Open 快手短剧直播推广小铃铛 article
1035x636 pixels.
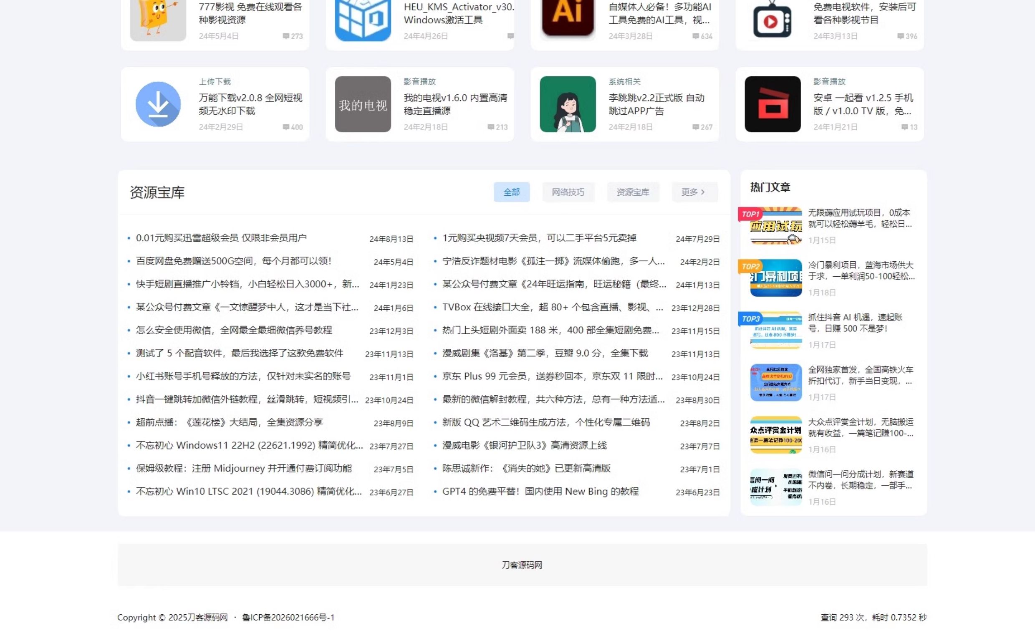click(248, 284)
